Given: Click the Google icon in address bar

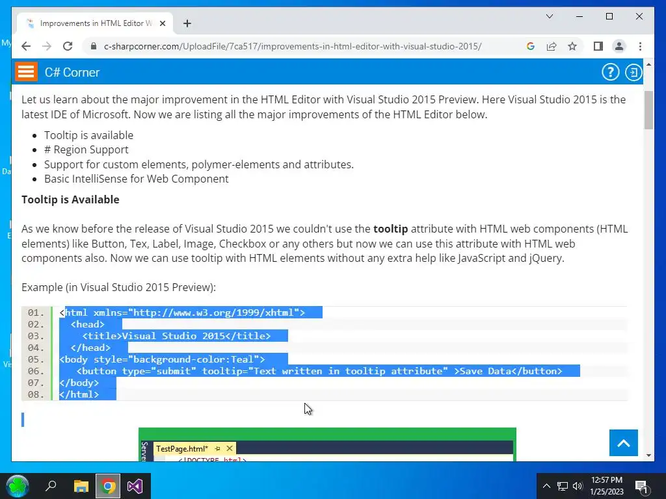Looking at the screenshot, I should pos(531,46).
